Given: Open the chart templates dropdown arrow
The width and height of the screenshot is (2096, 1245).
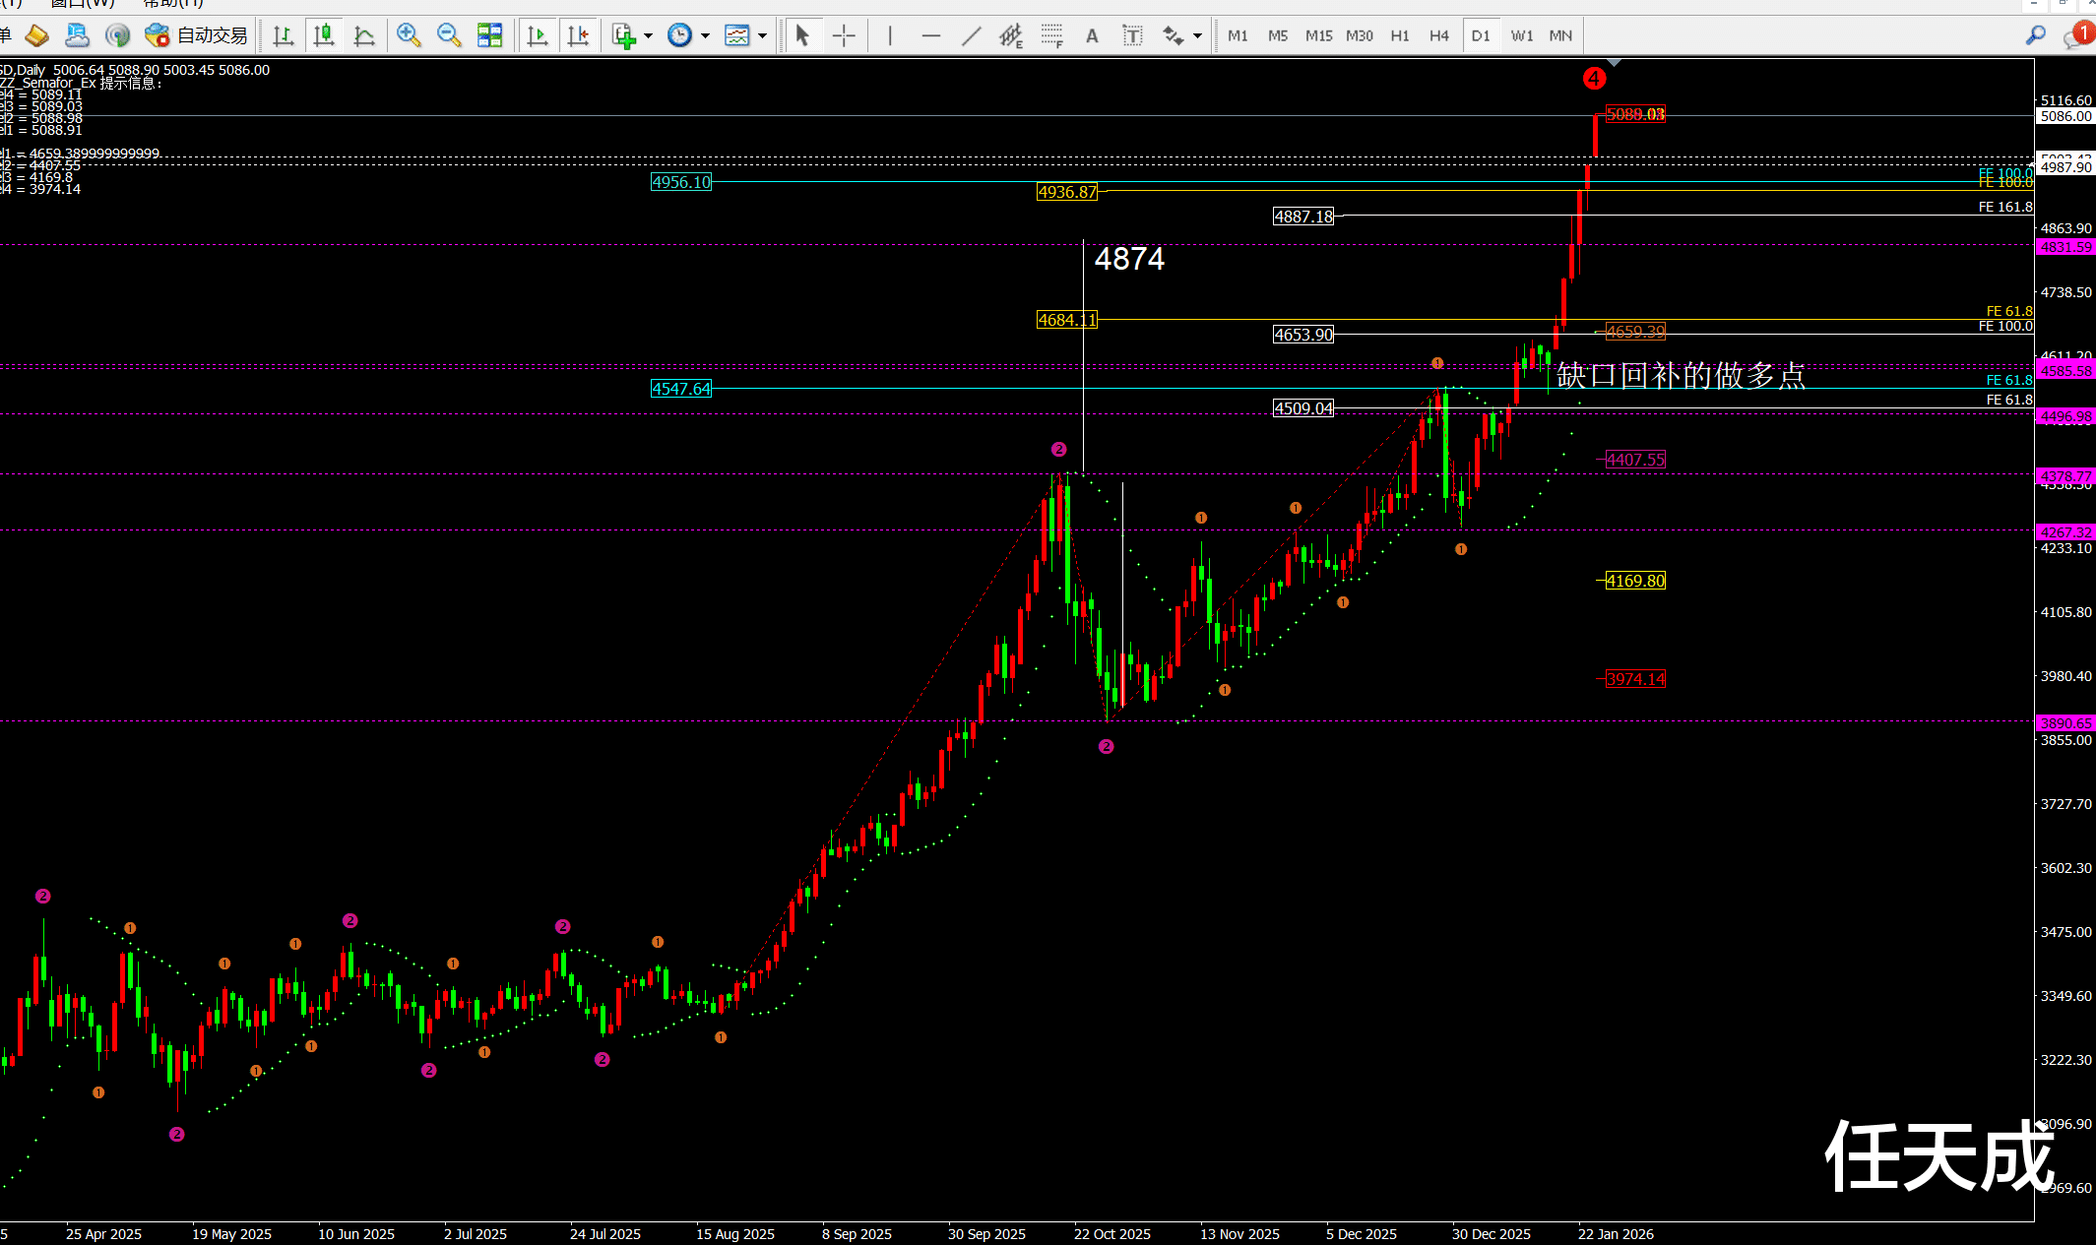Looking at the screenshot, I should [x=763, y=36].
